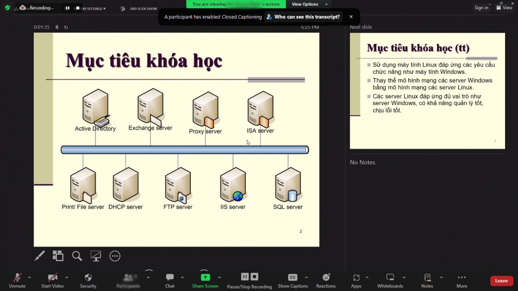The height and width of the screenshot is (291, 518).
Task: Unmute the microphone
Action: (x=17, y=280)
